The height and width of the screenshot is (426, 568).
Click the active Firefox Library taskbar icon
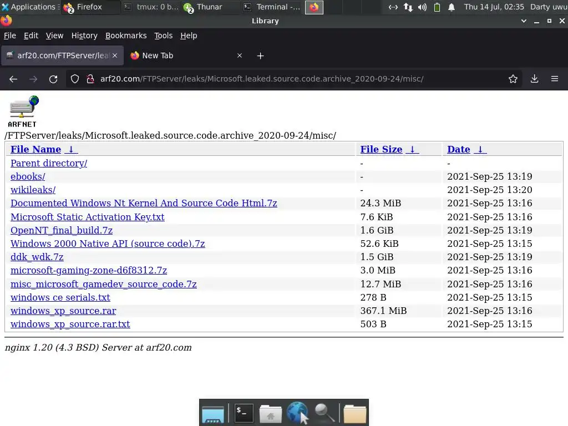(x=314, y=7)
